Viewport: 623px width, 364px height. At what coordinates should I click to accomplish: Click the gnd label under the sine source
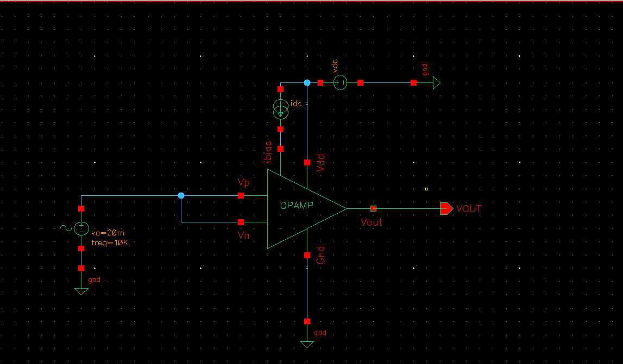(94, 280)
